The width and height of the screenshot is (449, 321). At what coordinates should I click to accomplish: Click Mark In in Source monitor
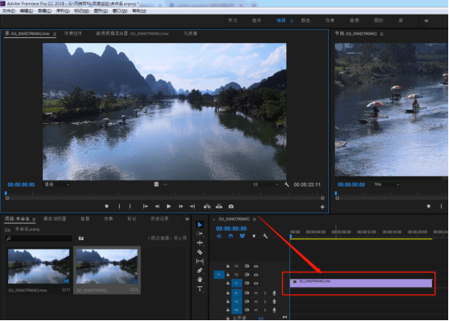[119, 206]
